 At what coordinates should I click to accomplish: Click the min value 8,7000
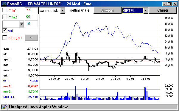click(x=33, y=65)
